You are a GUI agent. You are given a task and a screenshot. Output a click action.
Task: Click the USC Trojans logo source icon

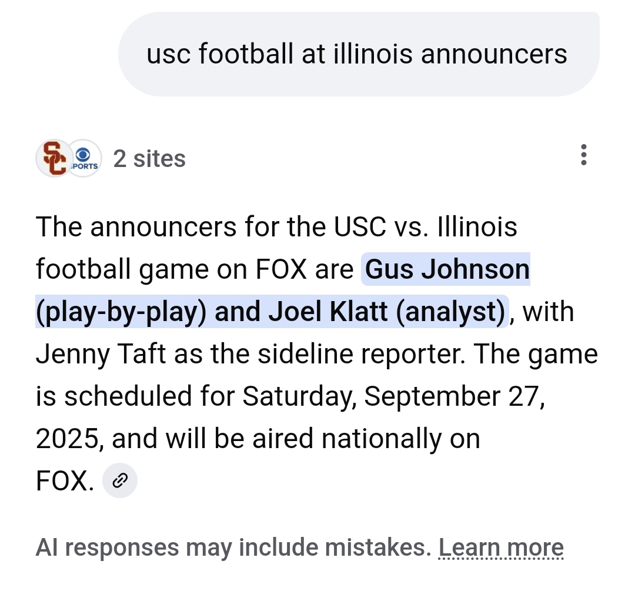[54, 159]
